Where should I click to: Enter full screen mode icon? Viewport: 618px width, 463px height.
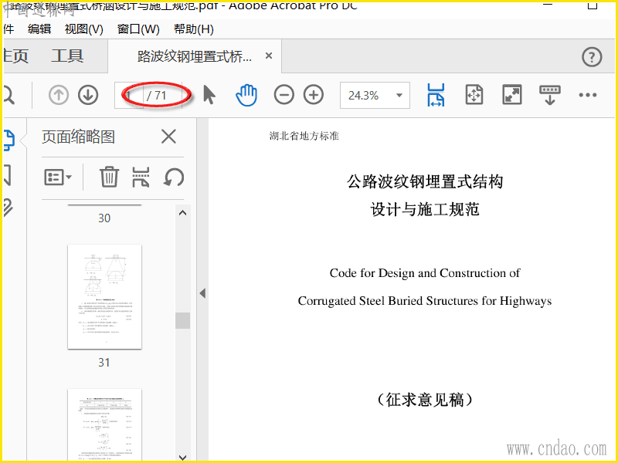click(511, 95)
